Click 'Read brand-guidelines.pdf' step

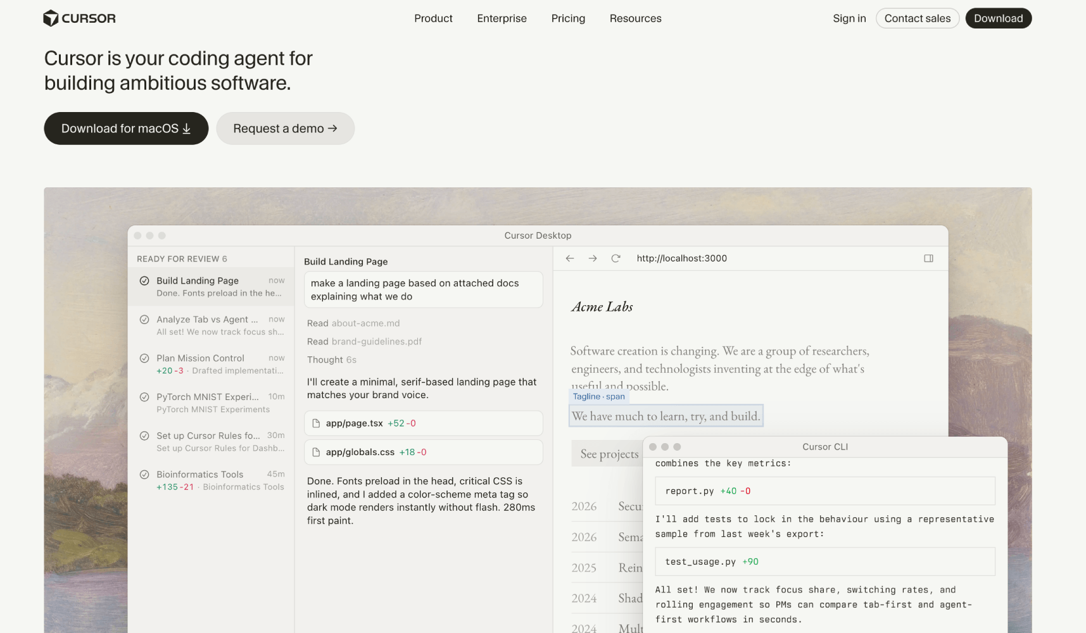click(x=364, y=342)
